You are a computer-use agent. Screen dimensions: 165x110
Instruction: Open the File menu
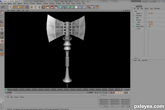click(2, 4)
